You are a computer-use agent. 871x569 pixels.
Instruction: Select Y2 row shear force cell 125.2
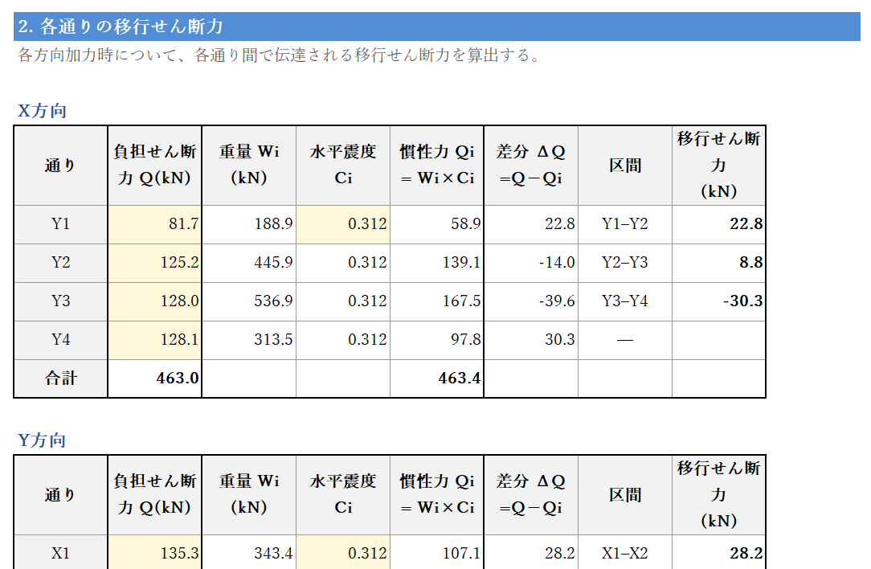[154, 263]
